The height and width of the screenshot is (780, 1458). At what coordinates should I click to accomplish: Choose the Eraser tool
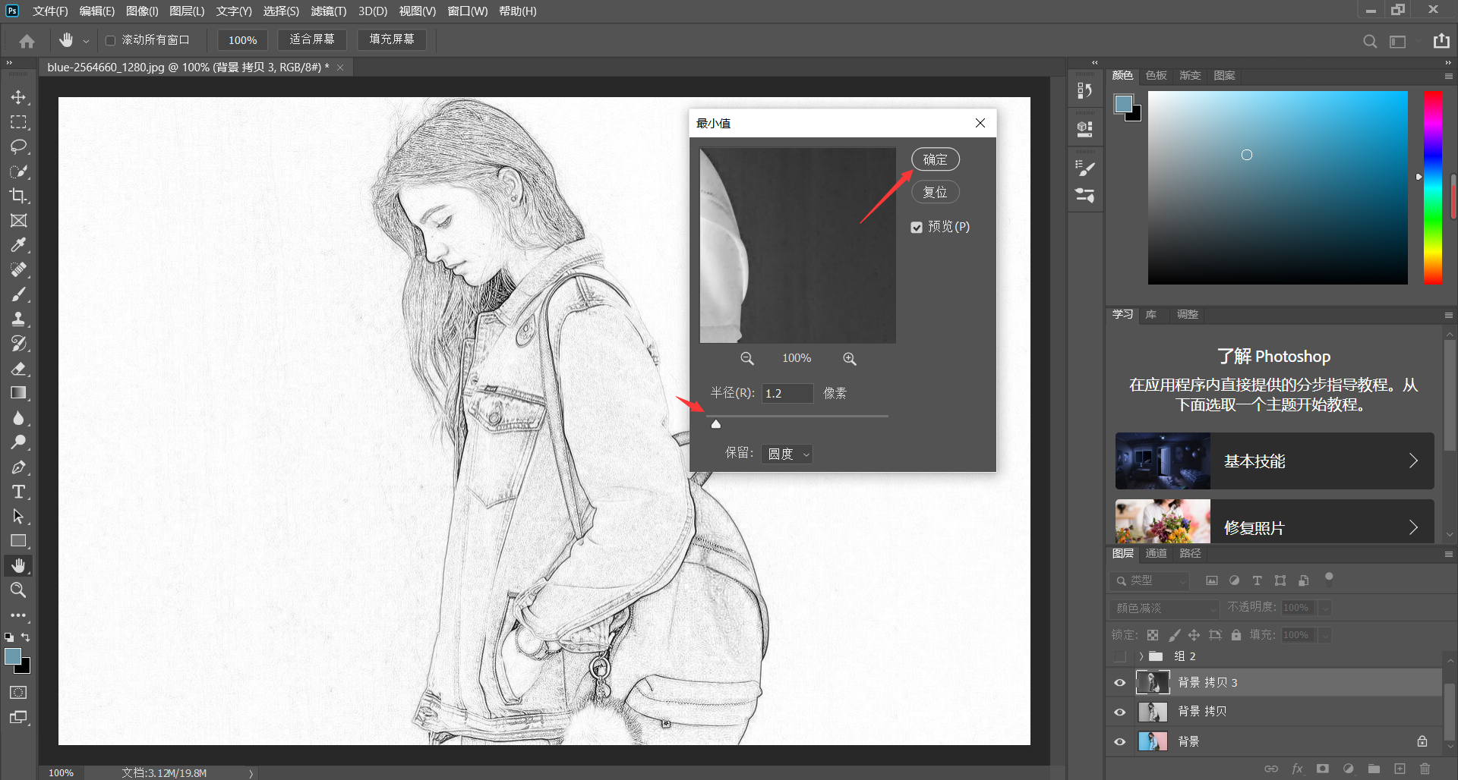point(18,369)
